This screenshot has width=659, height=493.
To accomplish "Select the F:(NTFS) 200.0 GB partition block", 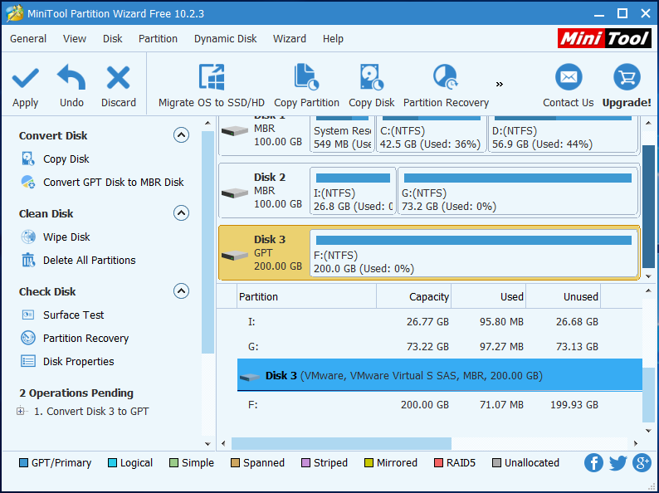I will [x=474, y=253].
